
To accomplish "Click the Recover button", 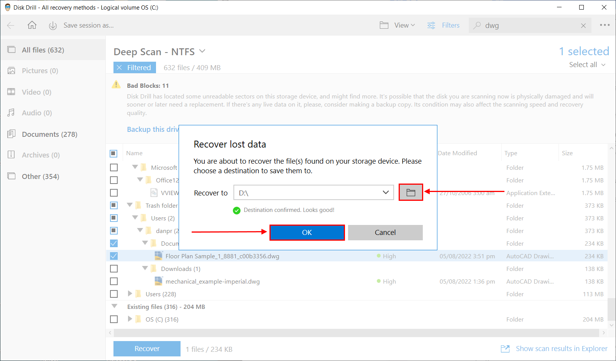I will tap(147, 349).
